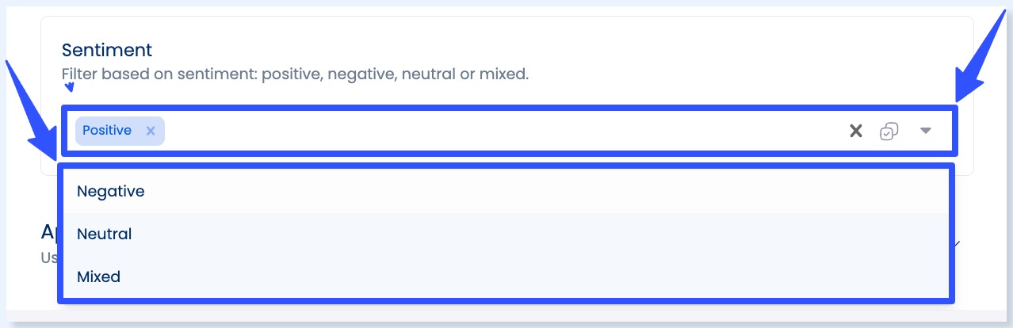Pick the Mixed sentiment option
The height and width of the screenshot is (328, 1013).
pos(98,277)
